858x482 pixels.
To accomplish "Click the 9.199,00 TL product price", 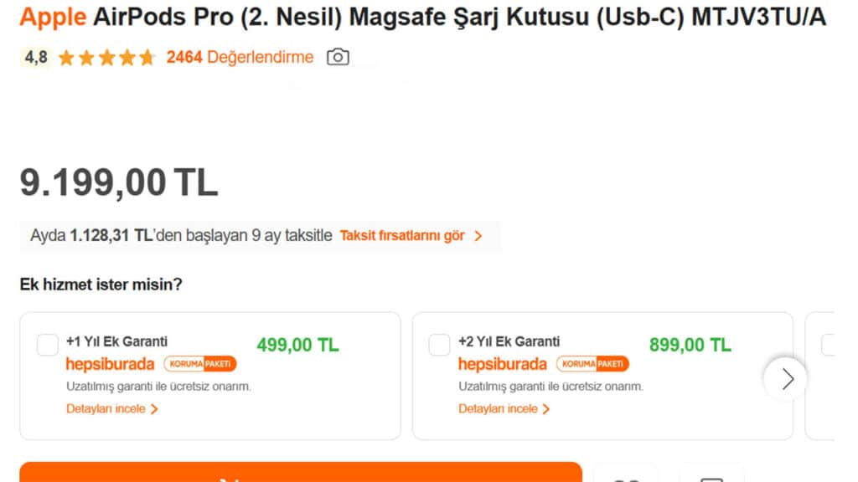I will [x=119, y=182].
